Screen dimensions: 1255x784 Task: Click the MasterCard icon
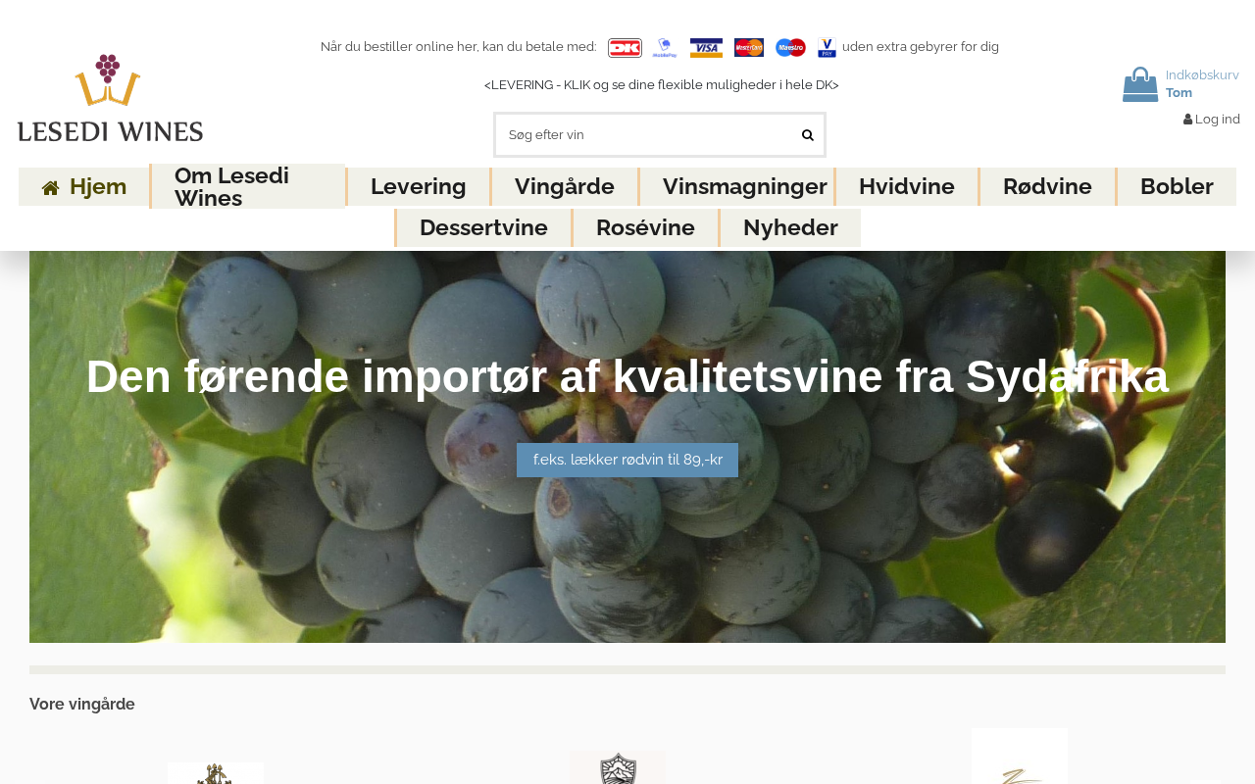[749, 48]
